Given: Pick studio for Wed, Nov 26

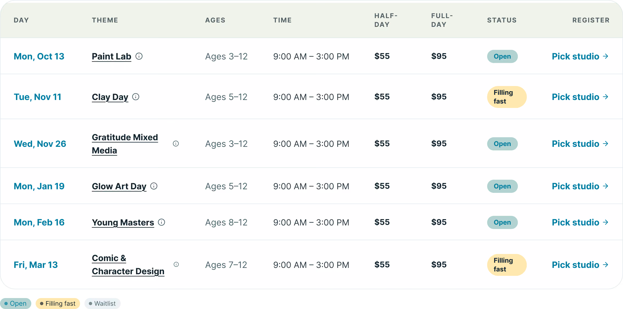Looking at the screenshot, I should (x=580, y=144).
